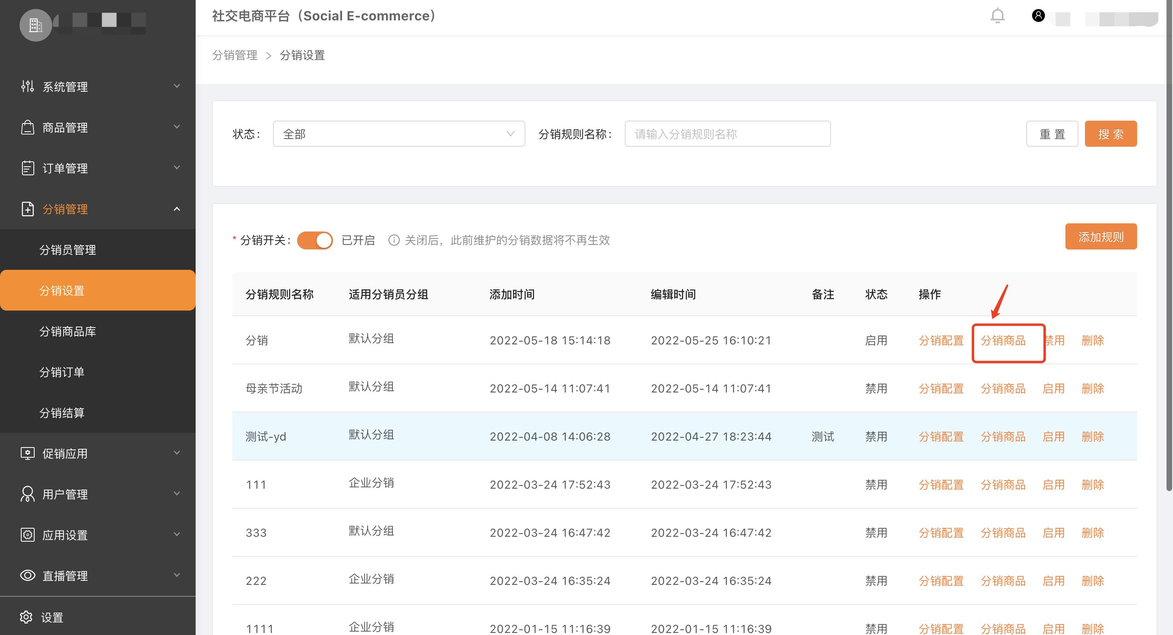Click 分销商品 for rule 母亲节活动
The width and height of the screenshot is (1173, 635).
(x=1003, y=388)
